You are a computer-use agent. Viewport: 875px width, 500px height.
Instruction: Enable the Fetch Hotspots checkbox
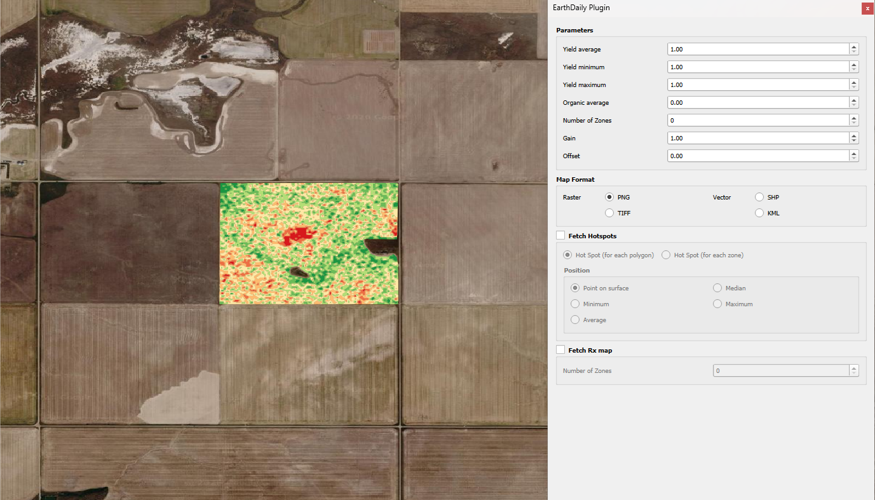coord(560,235)
